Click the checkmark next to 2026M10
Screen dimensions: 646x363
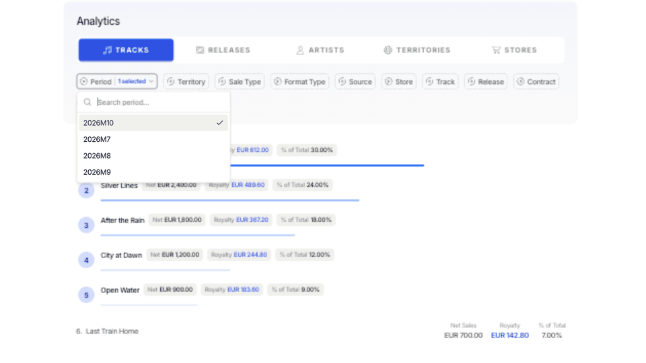[219, 122]
